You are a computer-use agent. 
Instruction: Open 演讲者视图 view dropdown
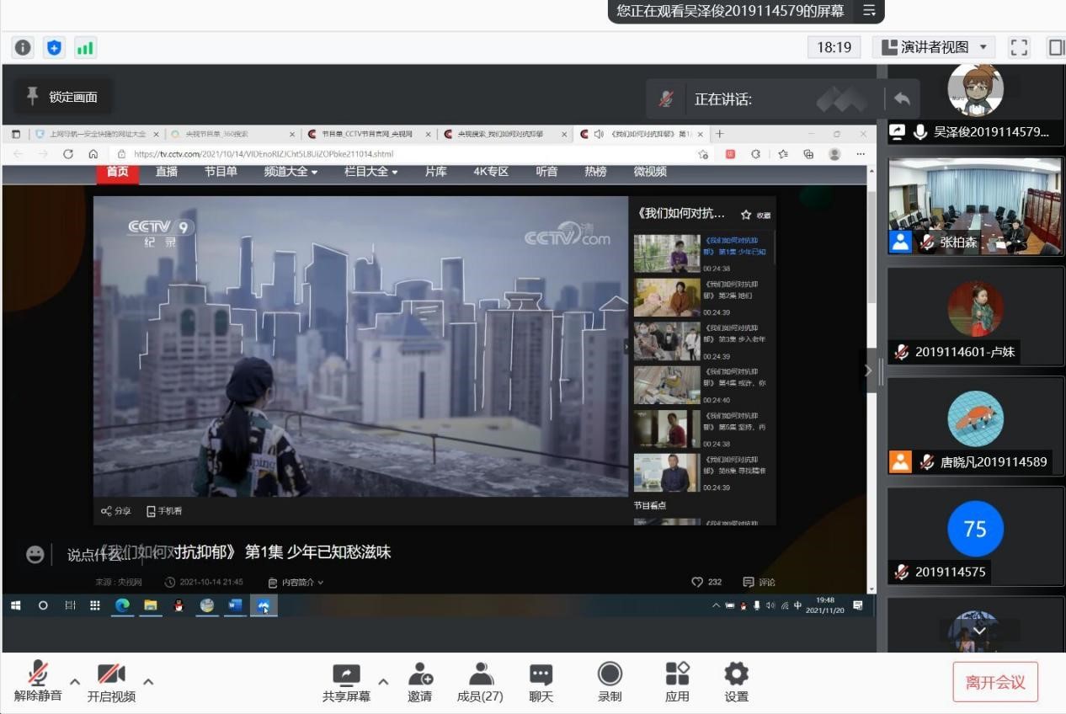click(x=935, y=47)
